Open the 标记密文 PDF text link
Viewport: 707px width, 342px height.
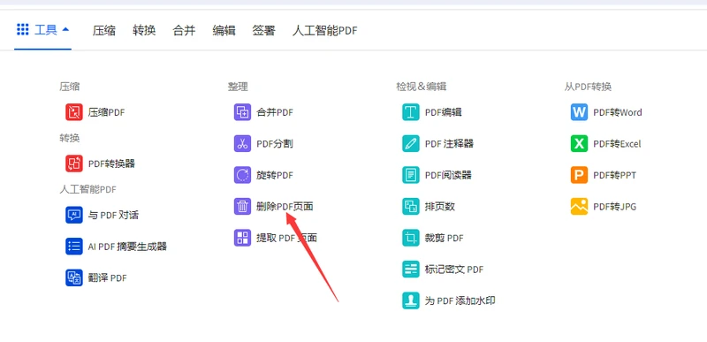point(454,270)
